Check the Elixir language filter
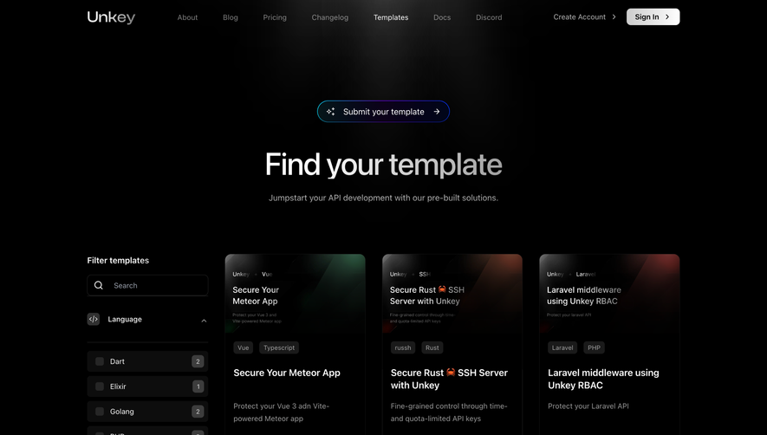The image size is (767, 435). coord(100,386)
